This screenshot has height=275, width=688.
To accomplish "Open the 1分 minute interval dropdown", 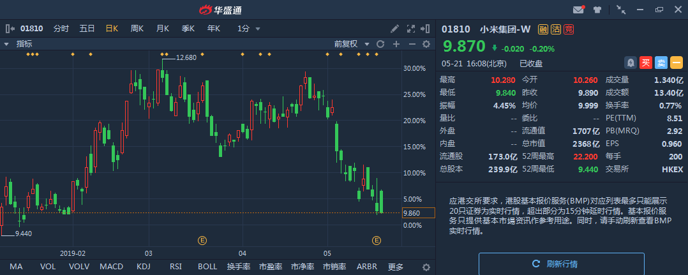I will [249, 29].
